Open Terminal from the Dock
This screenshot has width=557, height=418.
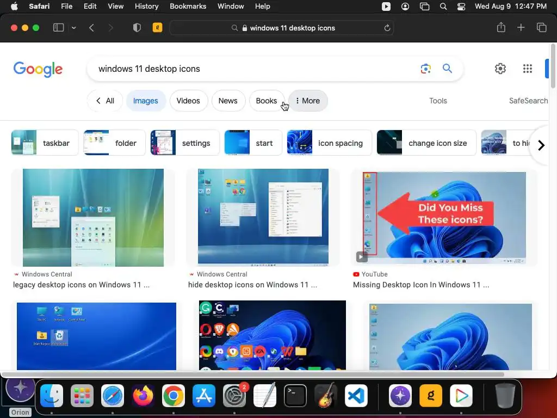tap(295, 396)
